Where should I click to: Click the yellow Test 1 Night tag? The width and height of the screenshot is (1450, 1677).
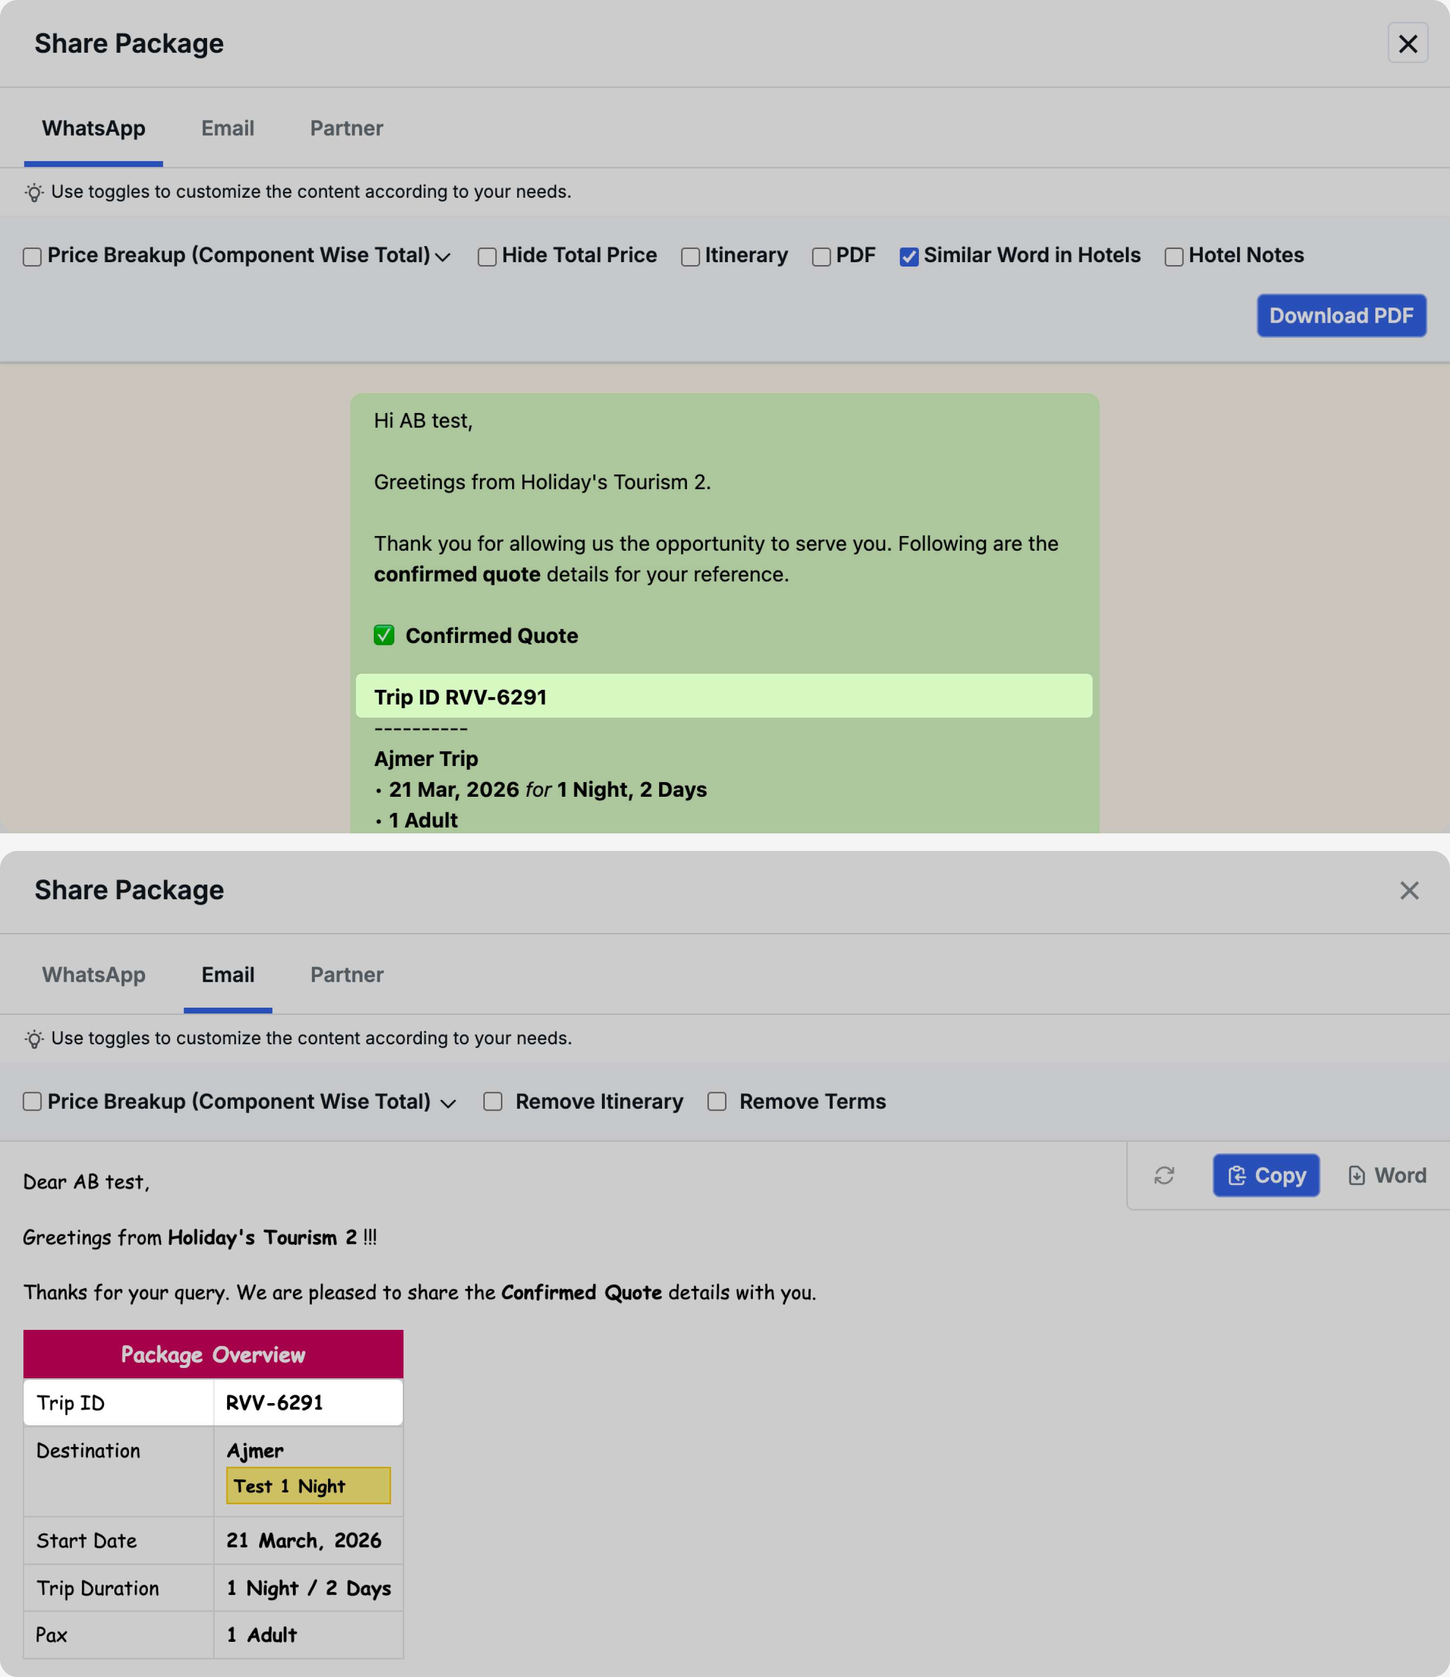[308, 1486]
